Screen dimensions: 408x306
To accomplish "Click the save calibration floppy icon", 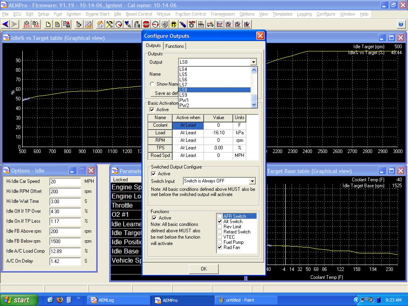I will (67, 24).
